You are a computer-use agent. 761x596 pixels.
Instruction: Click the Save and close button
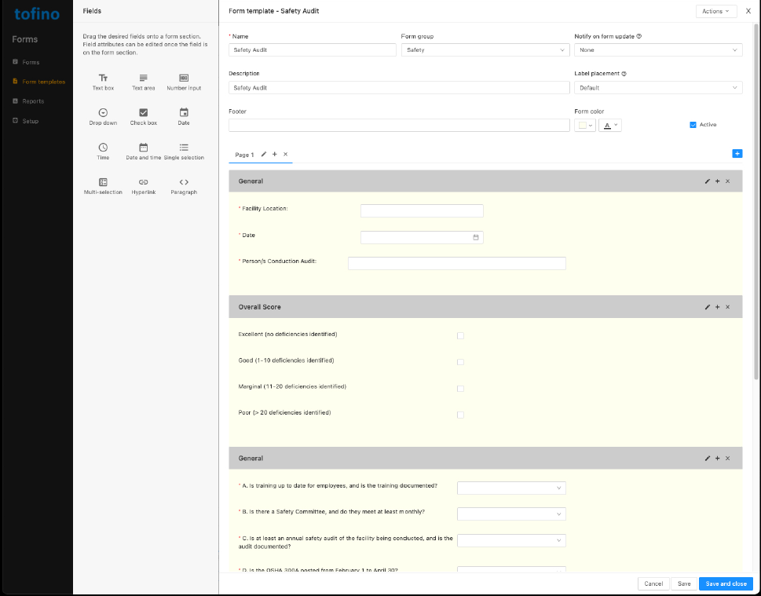(x=726, y=584)
